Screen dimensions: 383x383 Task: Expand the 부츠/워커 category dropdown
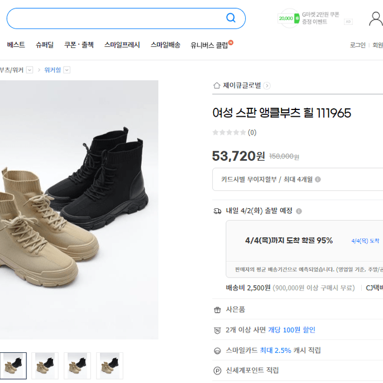[x=30, y=70]
